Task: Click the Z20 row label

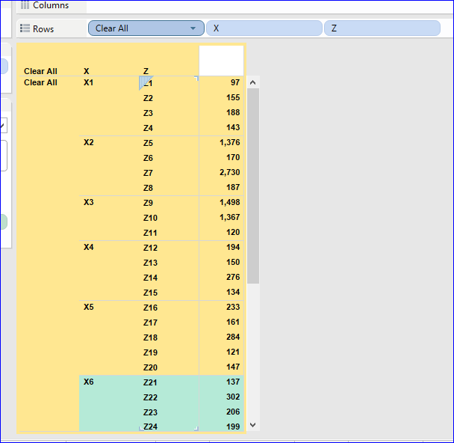Action: (x=150, y=367)
